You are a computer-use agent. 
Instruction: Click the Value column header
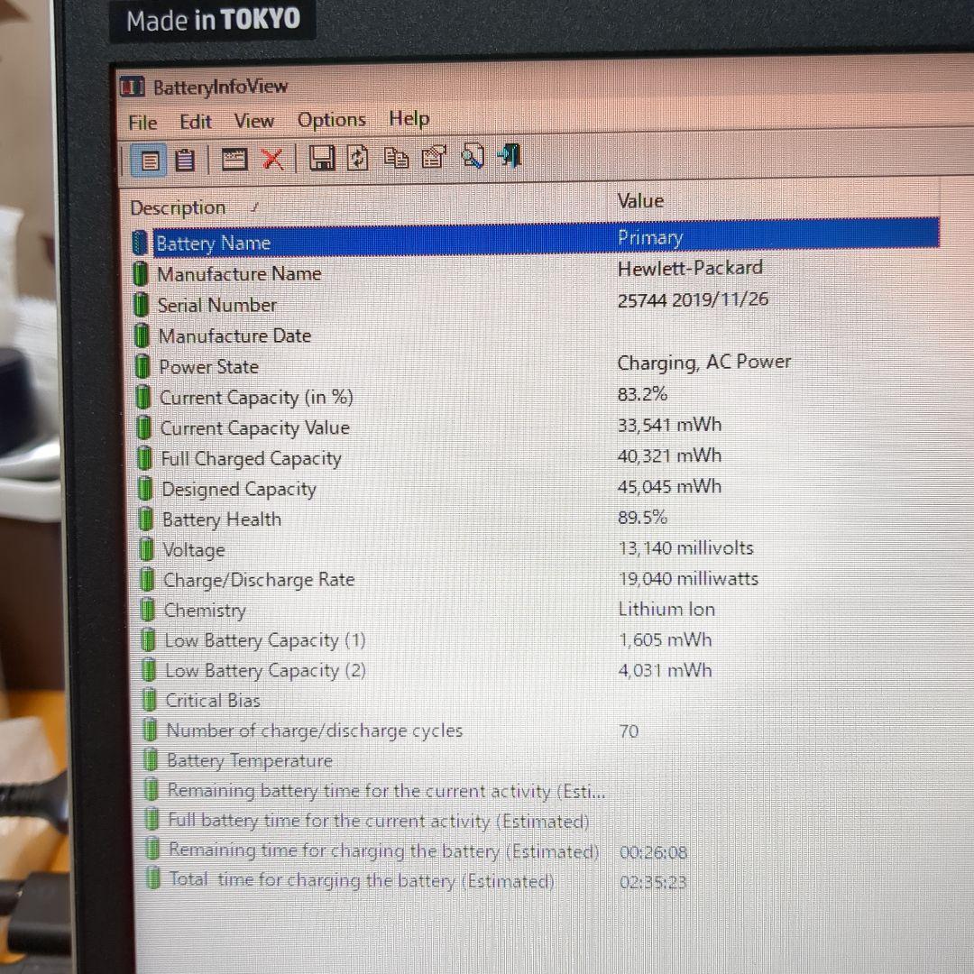click(640, 200)
